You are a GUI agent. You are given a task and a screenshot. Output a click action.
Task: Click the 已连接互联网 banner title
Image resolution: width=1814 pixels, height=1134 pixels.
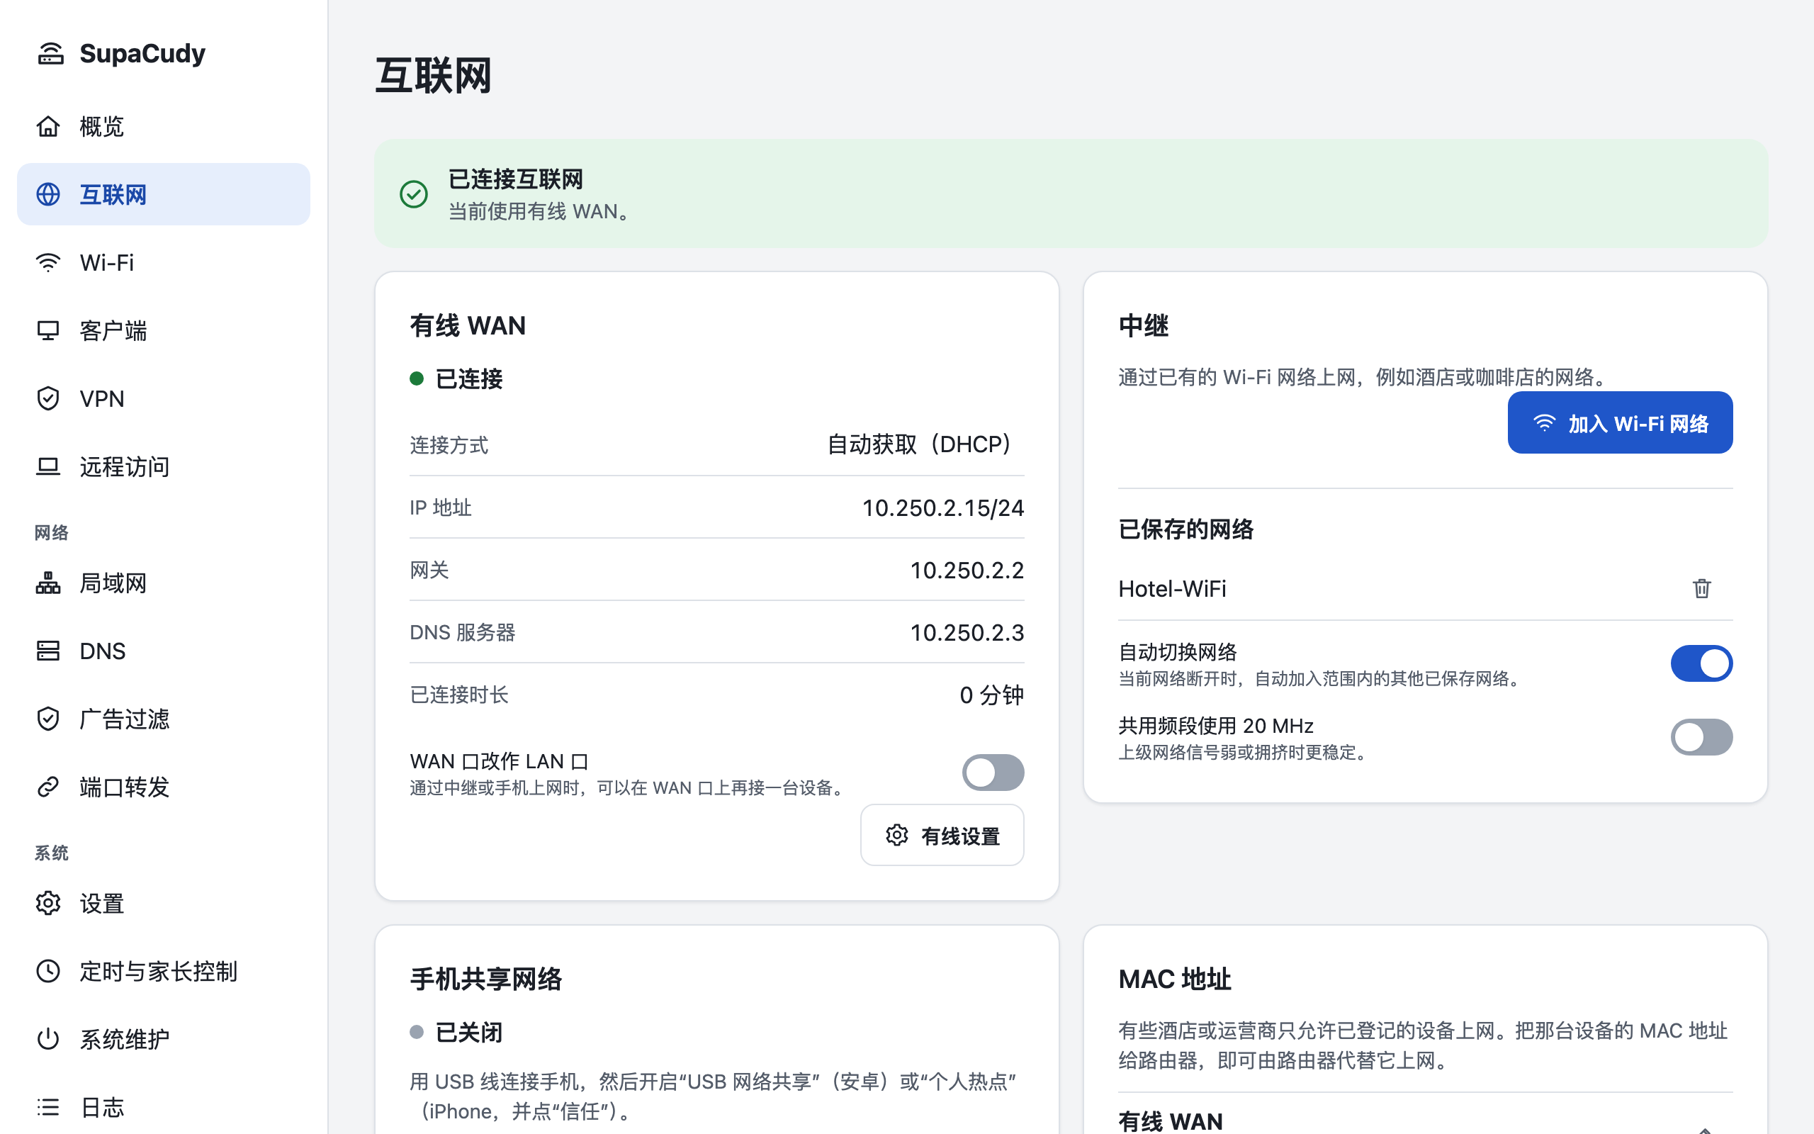tap(516, 179)
